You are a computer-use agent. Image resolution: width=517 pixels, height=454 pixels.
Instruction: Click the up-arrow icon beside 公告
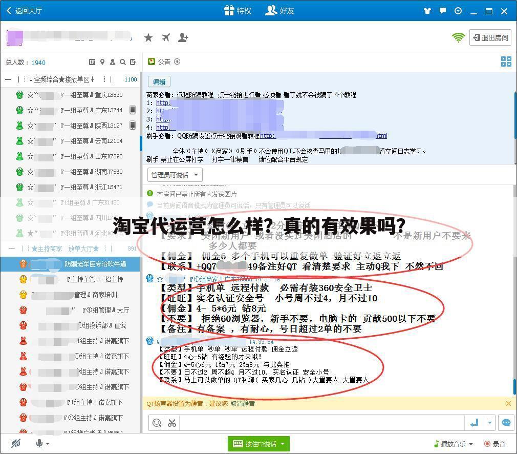point(177,61)
